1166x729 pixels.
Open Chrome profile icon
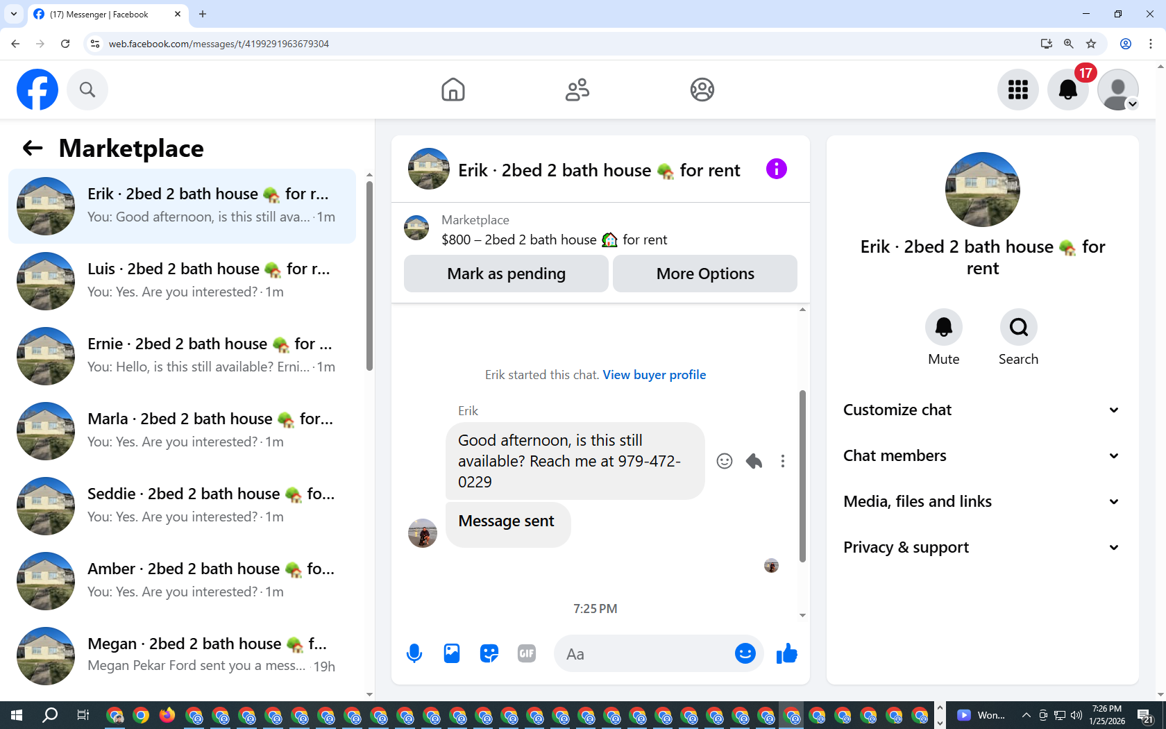pyautogui.click(x=1126, y=44)
